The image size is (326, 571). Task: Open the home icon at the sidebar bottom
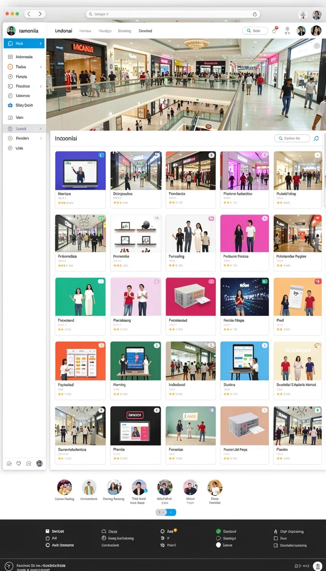[x=9, y=464]
